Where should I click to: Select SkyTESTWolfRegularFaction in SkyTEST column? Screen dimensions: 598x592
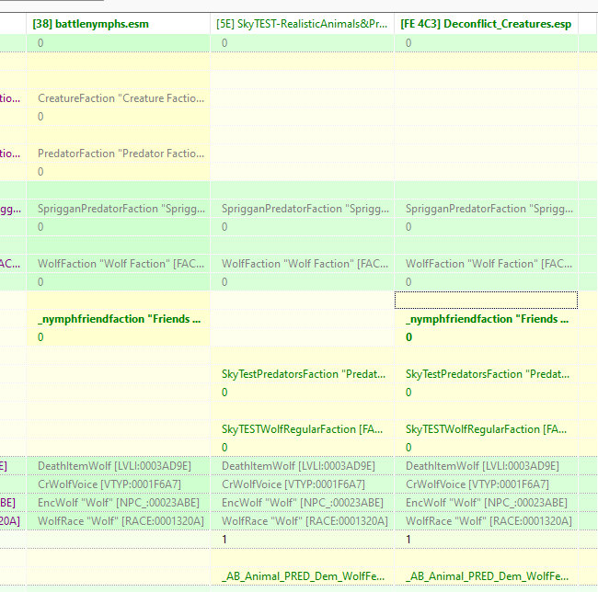[302, 429]
